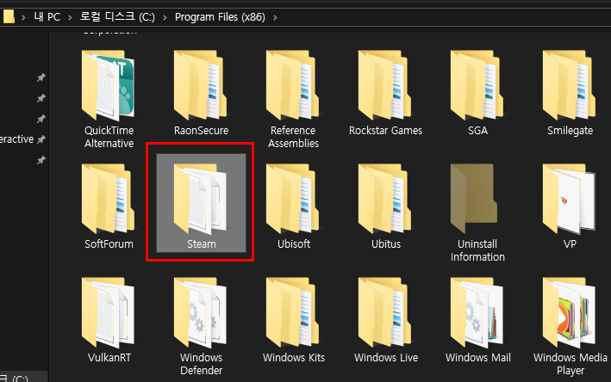Expand chevron after 로컬 디스크 (C:)
The height and width of the screenshot is (382, 611).
tap(165, 17)
